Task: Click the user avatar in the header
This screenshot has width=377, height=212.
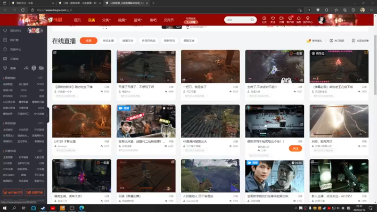Action: (321, 20)
